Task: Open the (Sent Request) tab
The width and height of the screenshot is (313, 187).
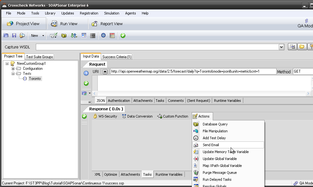Action: (x=199, y=101)
